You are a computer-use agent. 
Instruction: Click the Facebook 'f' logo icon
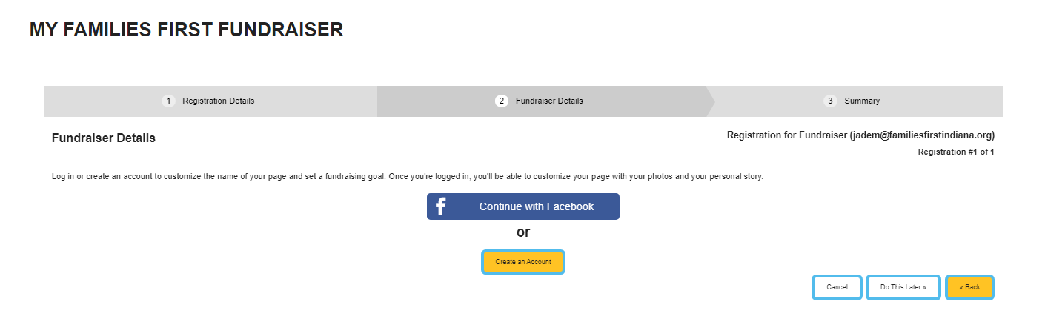pos(440,206)
